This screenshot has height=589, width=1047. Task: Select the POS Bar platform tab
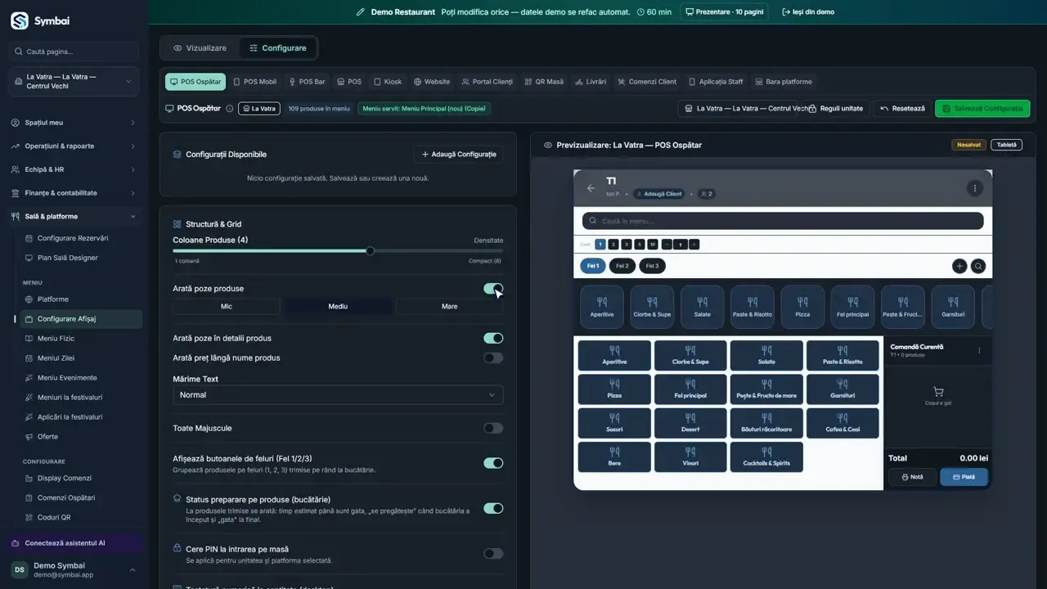(x=307, y=82)
